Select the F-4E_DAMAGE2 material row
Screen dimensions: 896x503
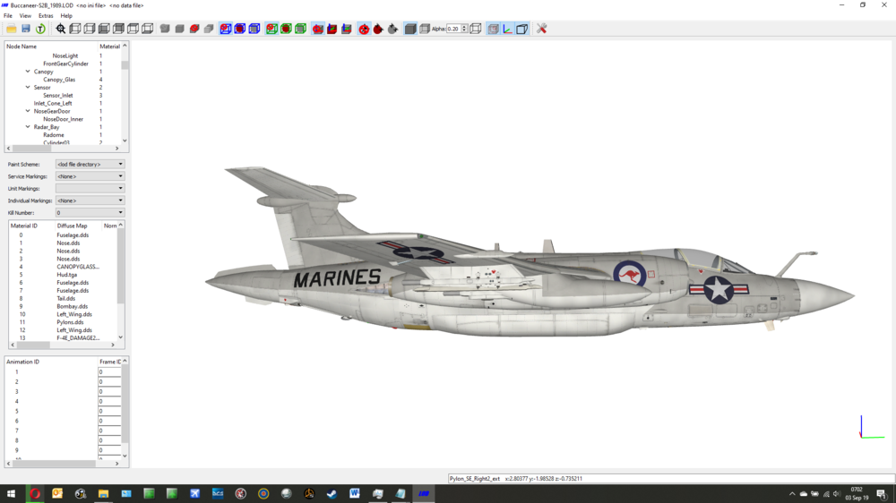(x=78, y=338)
